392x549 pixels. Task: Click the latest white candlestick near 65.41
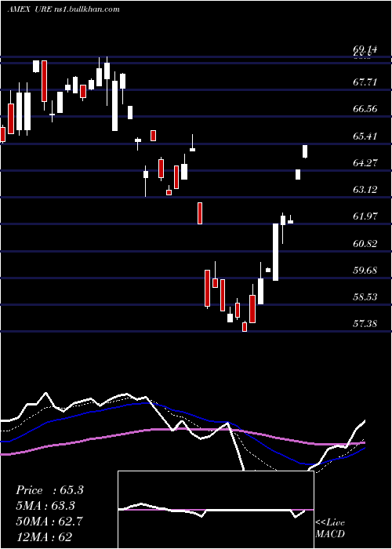(x=305, y=151)
